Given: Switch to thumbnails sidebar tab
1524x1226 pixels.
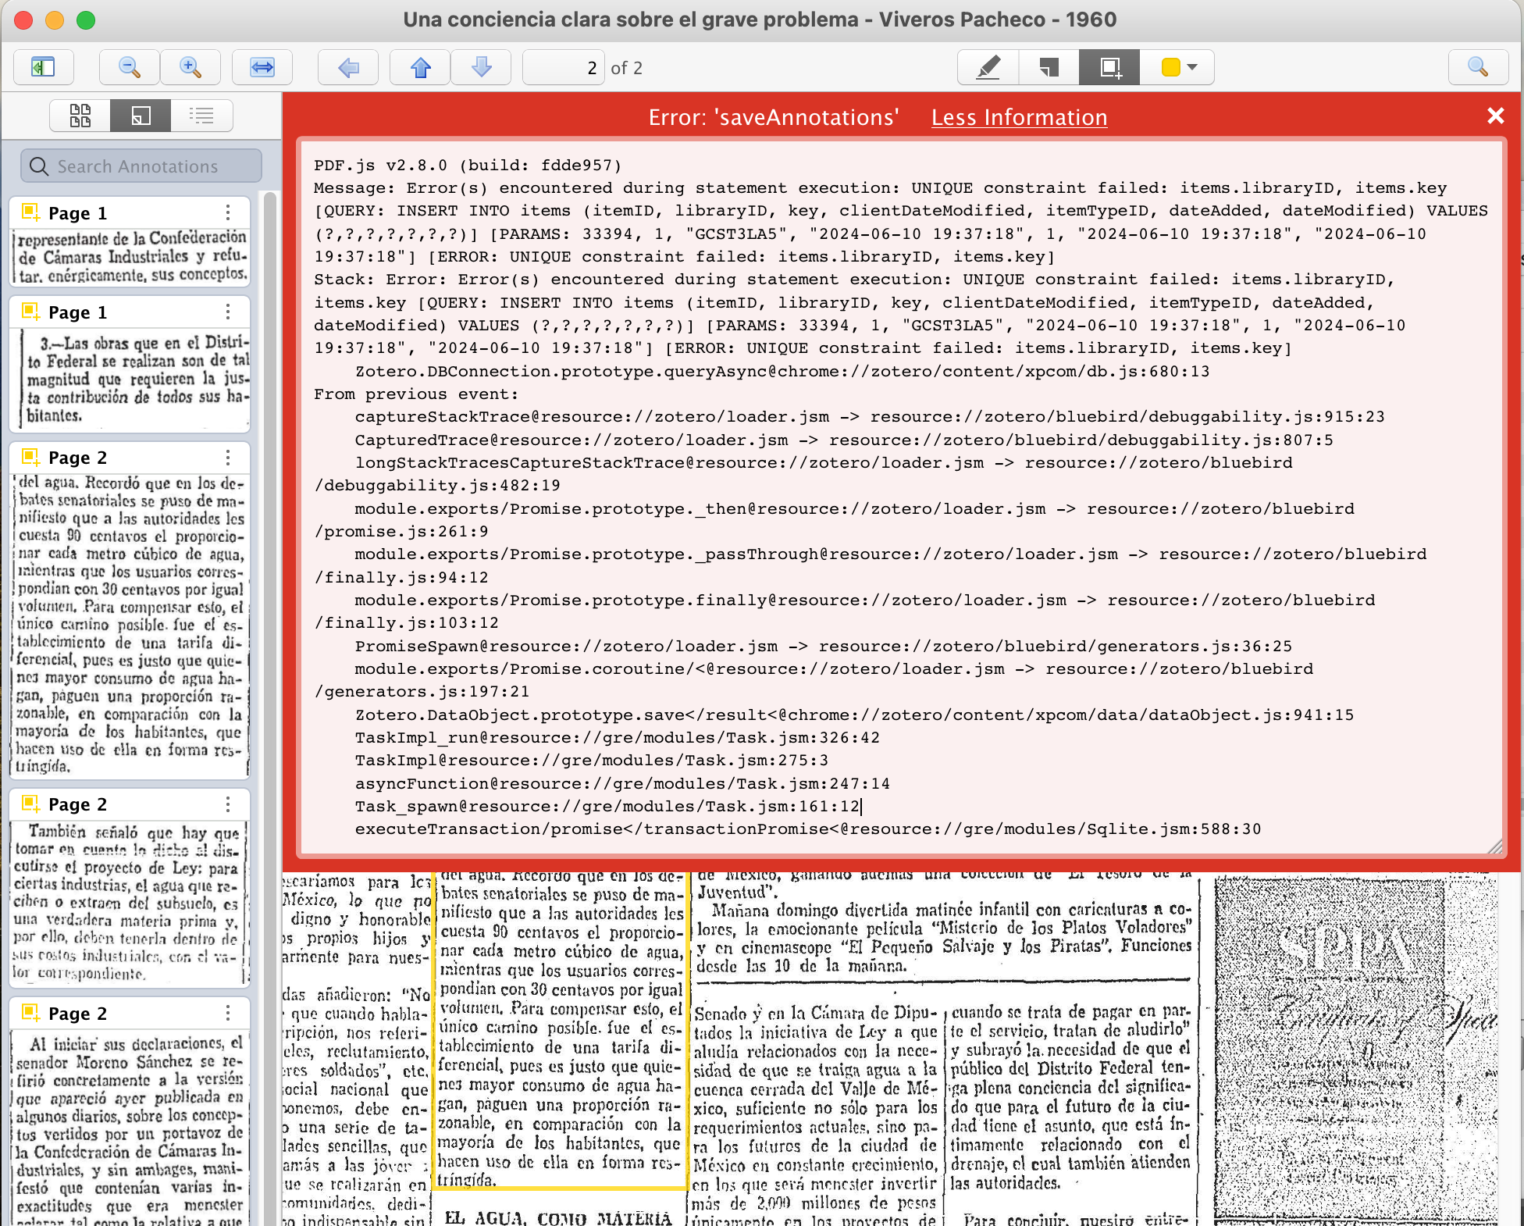Looking at the screenshot, I should (x=80, y=116).
